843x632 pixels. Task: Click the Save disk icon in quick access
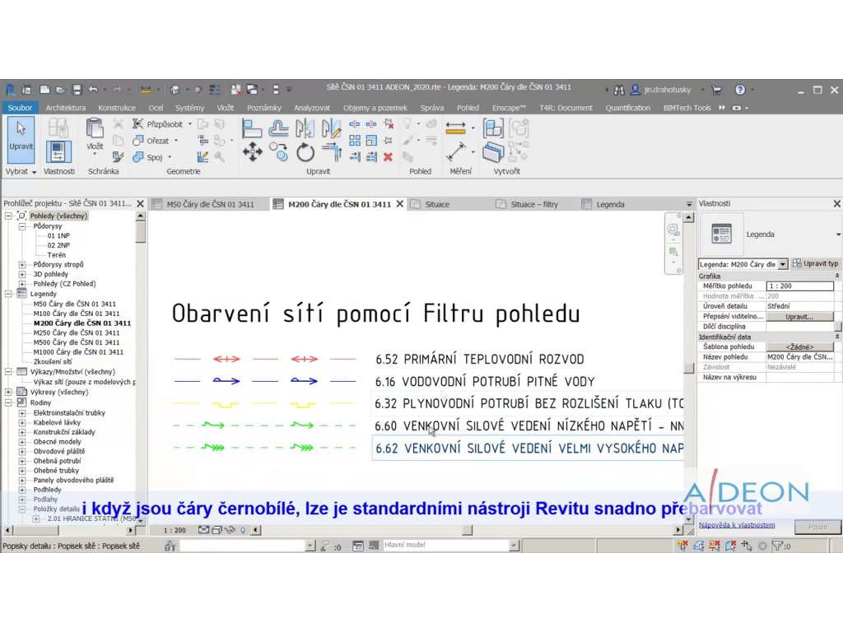point(77,90)
